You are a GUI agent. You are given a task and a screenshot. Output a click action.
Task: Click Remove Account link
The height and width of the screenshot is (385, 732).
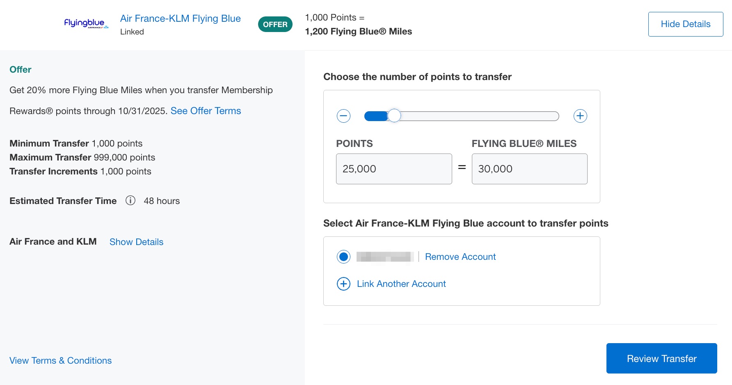[460, 257]
